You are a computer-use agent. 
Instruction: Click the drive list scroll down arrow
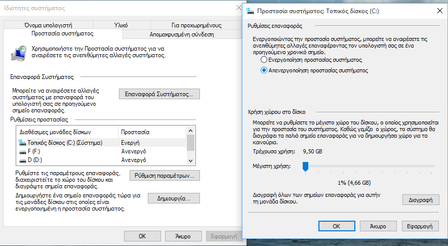[x=190, y=160]
